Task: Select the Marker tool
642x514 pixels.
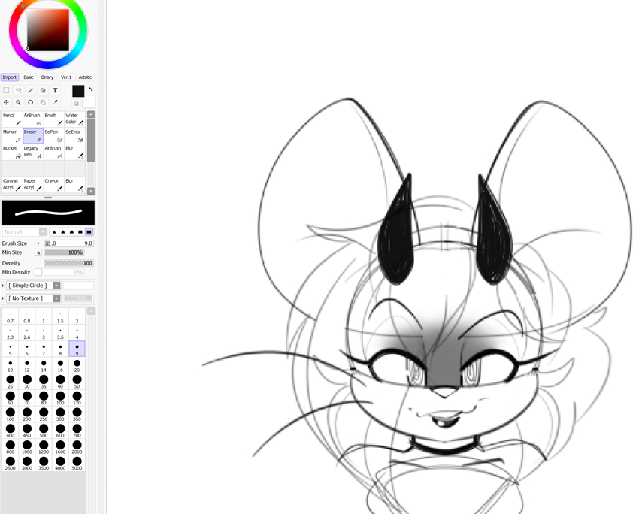Action: pos(12,135)
